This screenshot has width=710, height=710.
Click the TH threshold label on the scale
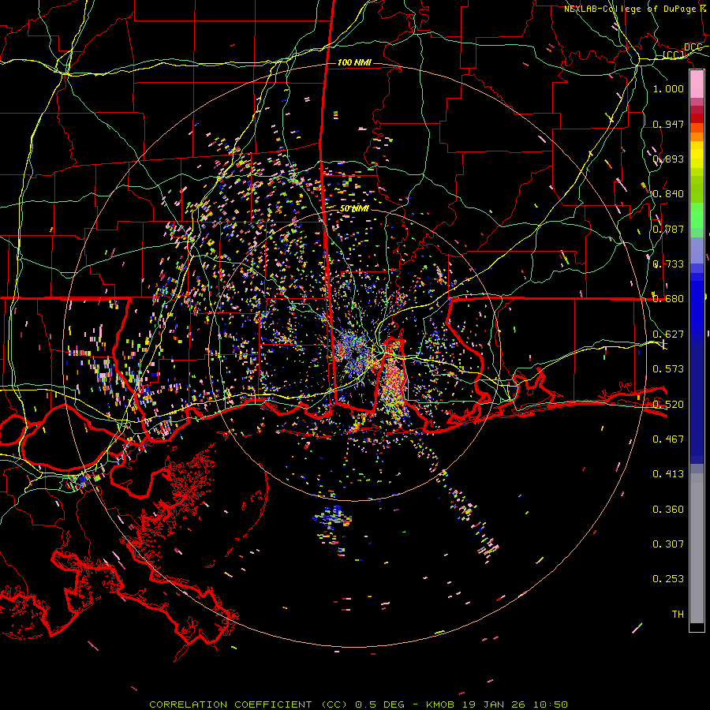[x=678, y=615]
